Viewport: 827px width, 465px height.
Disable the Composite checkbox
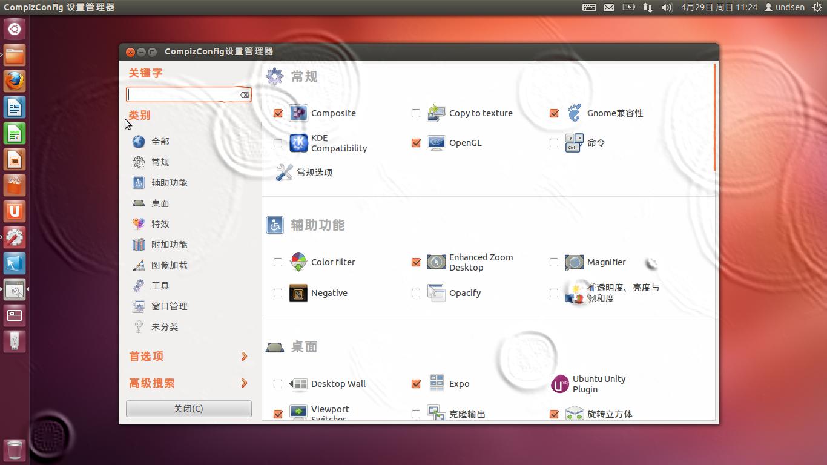278,113
